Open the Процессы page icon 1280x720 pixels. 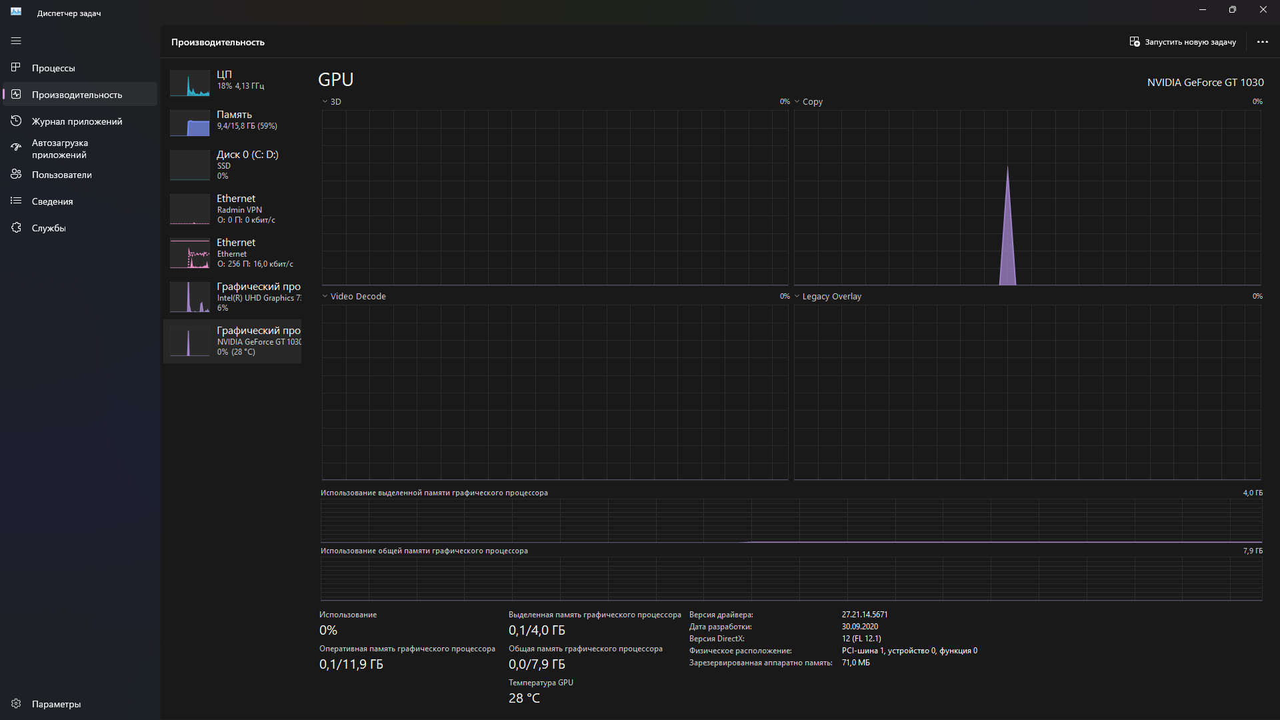click(x=16, y=67)
